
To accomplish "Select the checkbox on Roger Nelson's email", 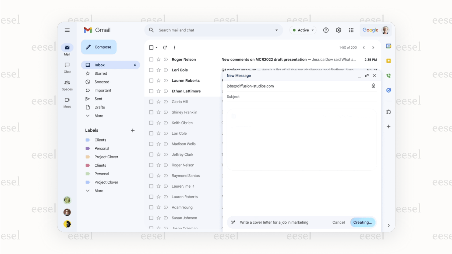I will (x=151, y=59).
